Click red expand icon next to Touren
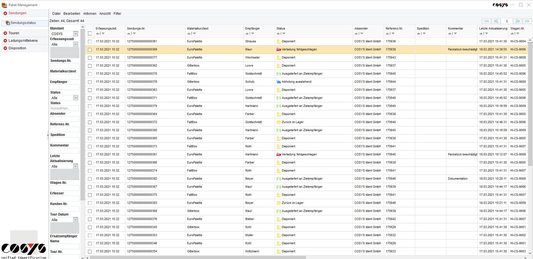Screen dimensions: 533x259 click(5, 33)
